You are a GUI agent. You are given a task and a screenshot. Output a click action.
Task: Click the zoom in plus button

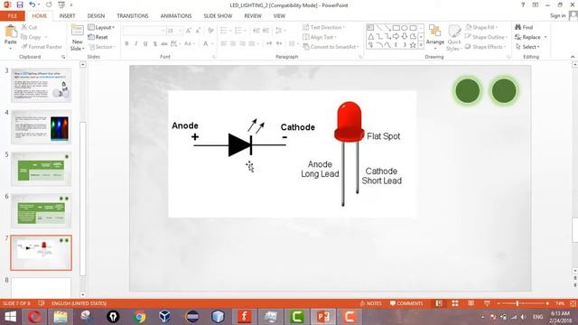pyautogui.click(x=547, y=303)
